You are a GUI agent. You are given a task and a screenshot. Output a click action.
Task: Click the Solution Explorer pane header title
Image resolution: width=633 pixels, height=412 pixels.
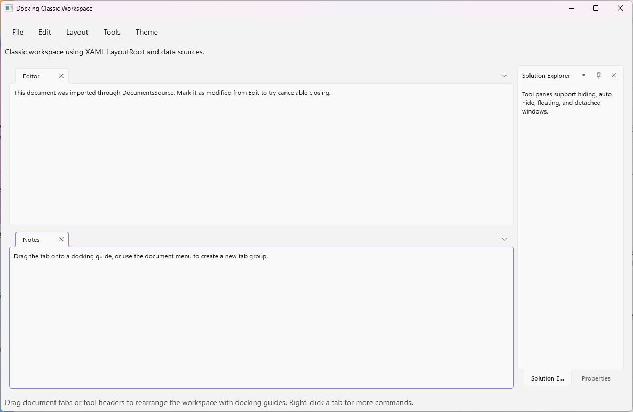546,75
